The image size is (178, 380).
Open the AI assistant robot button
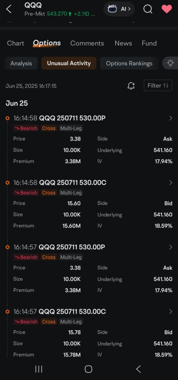coord(119,9)
